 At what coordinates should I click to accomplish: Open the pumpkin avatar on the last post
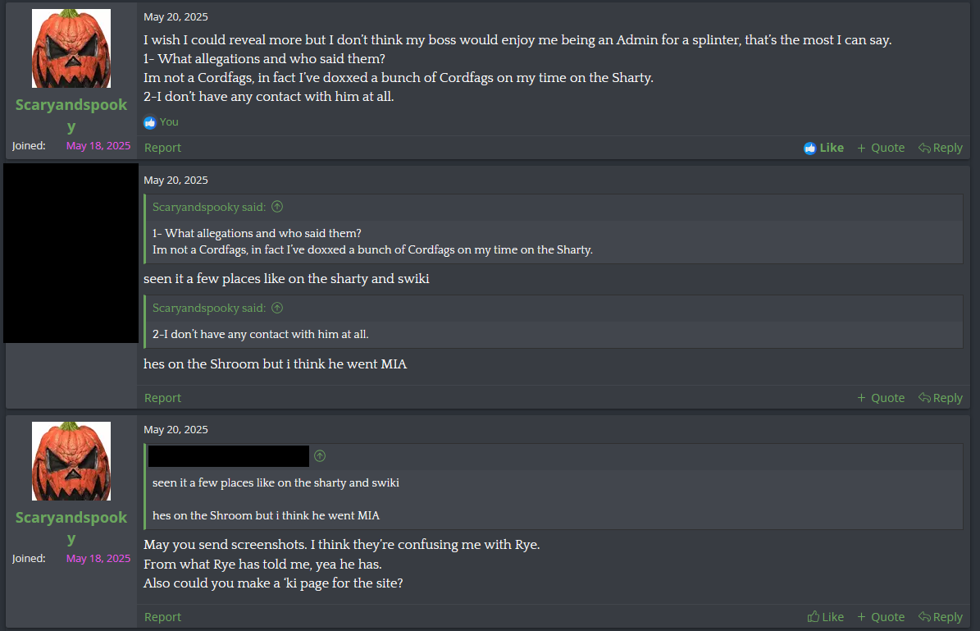[71, 462]
